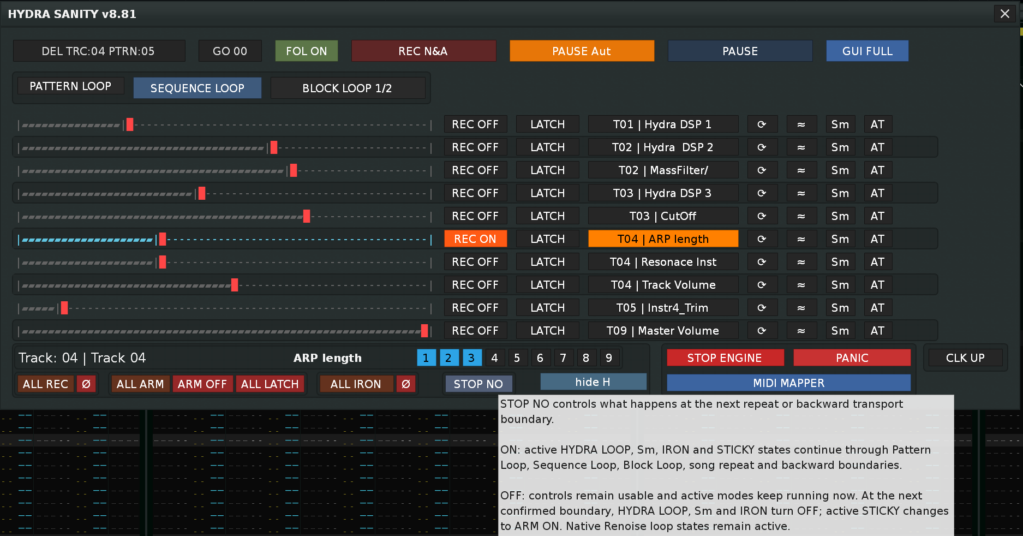Click the ≈ icon on T04 Track Volume row

pyautogui.click(x=801, y=285)
